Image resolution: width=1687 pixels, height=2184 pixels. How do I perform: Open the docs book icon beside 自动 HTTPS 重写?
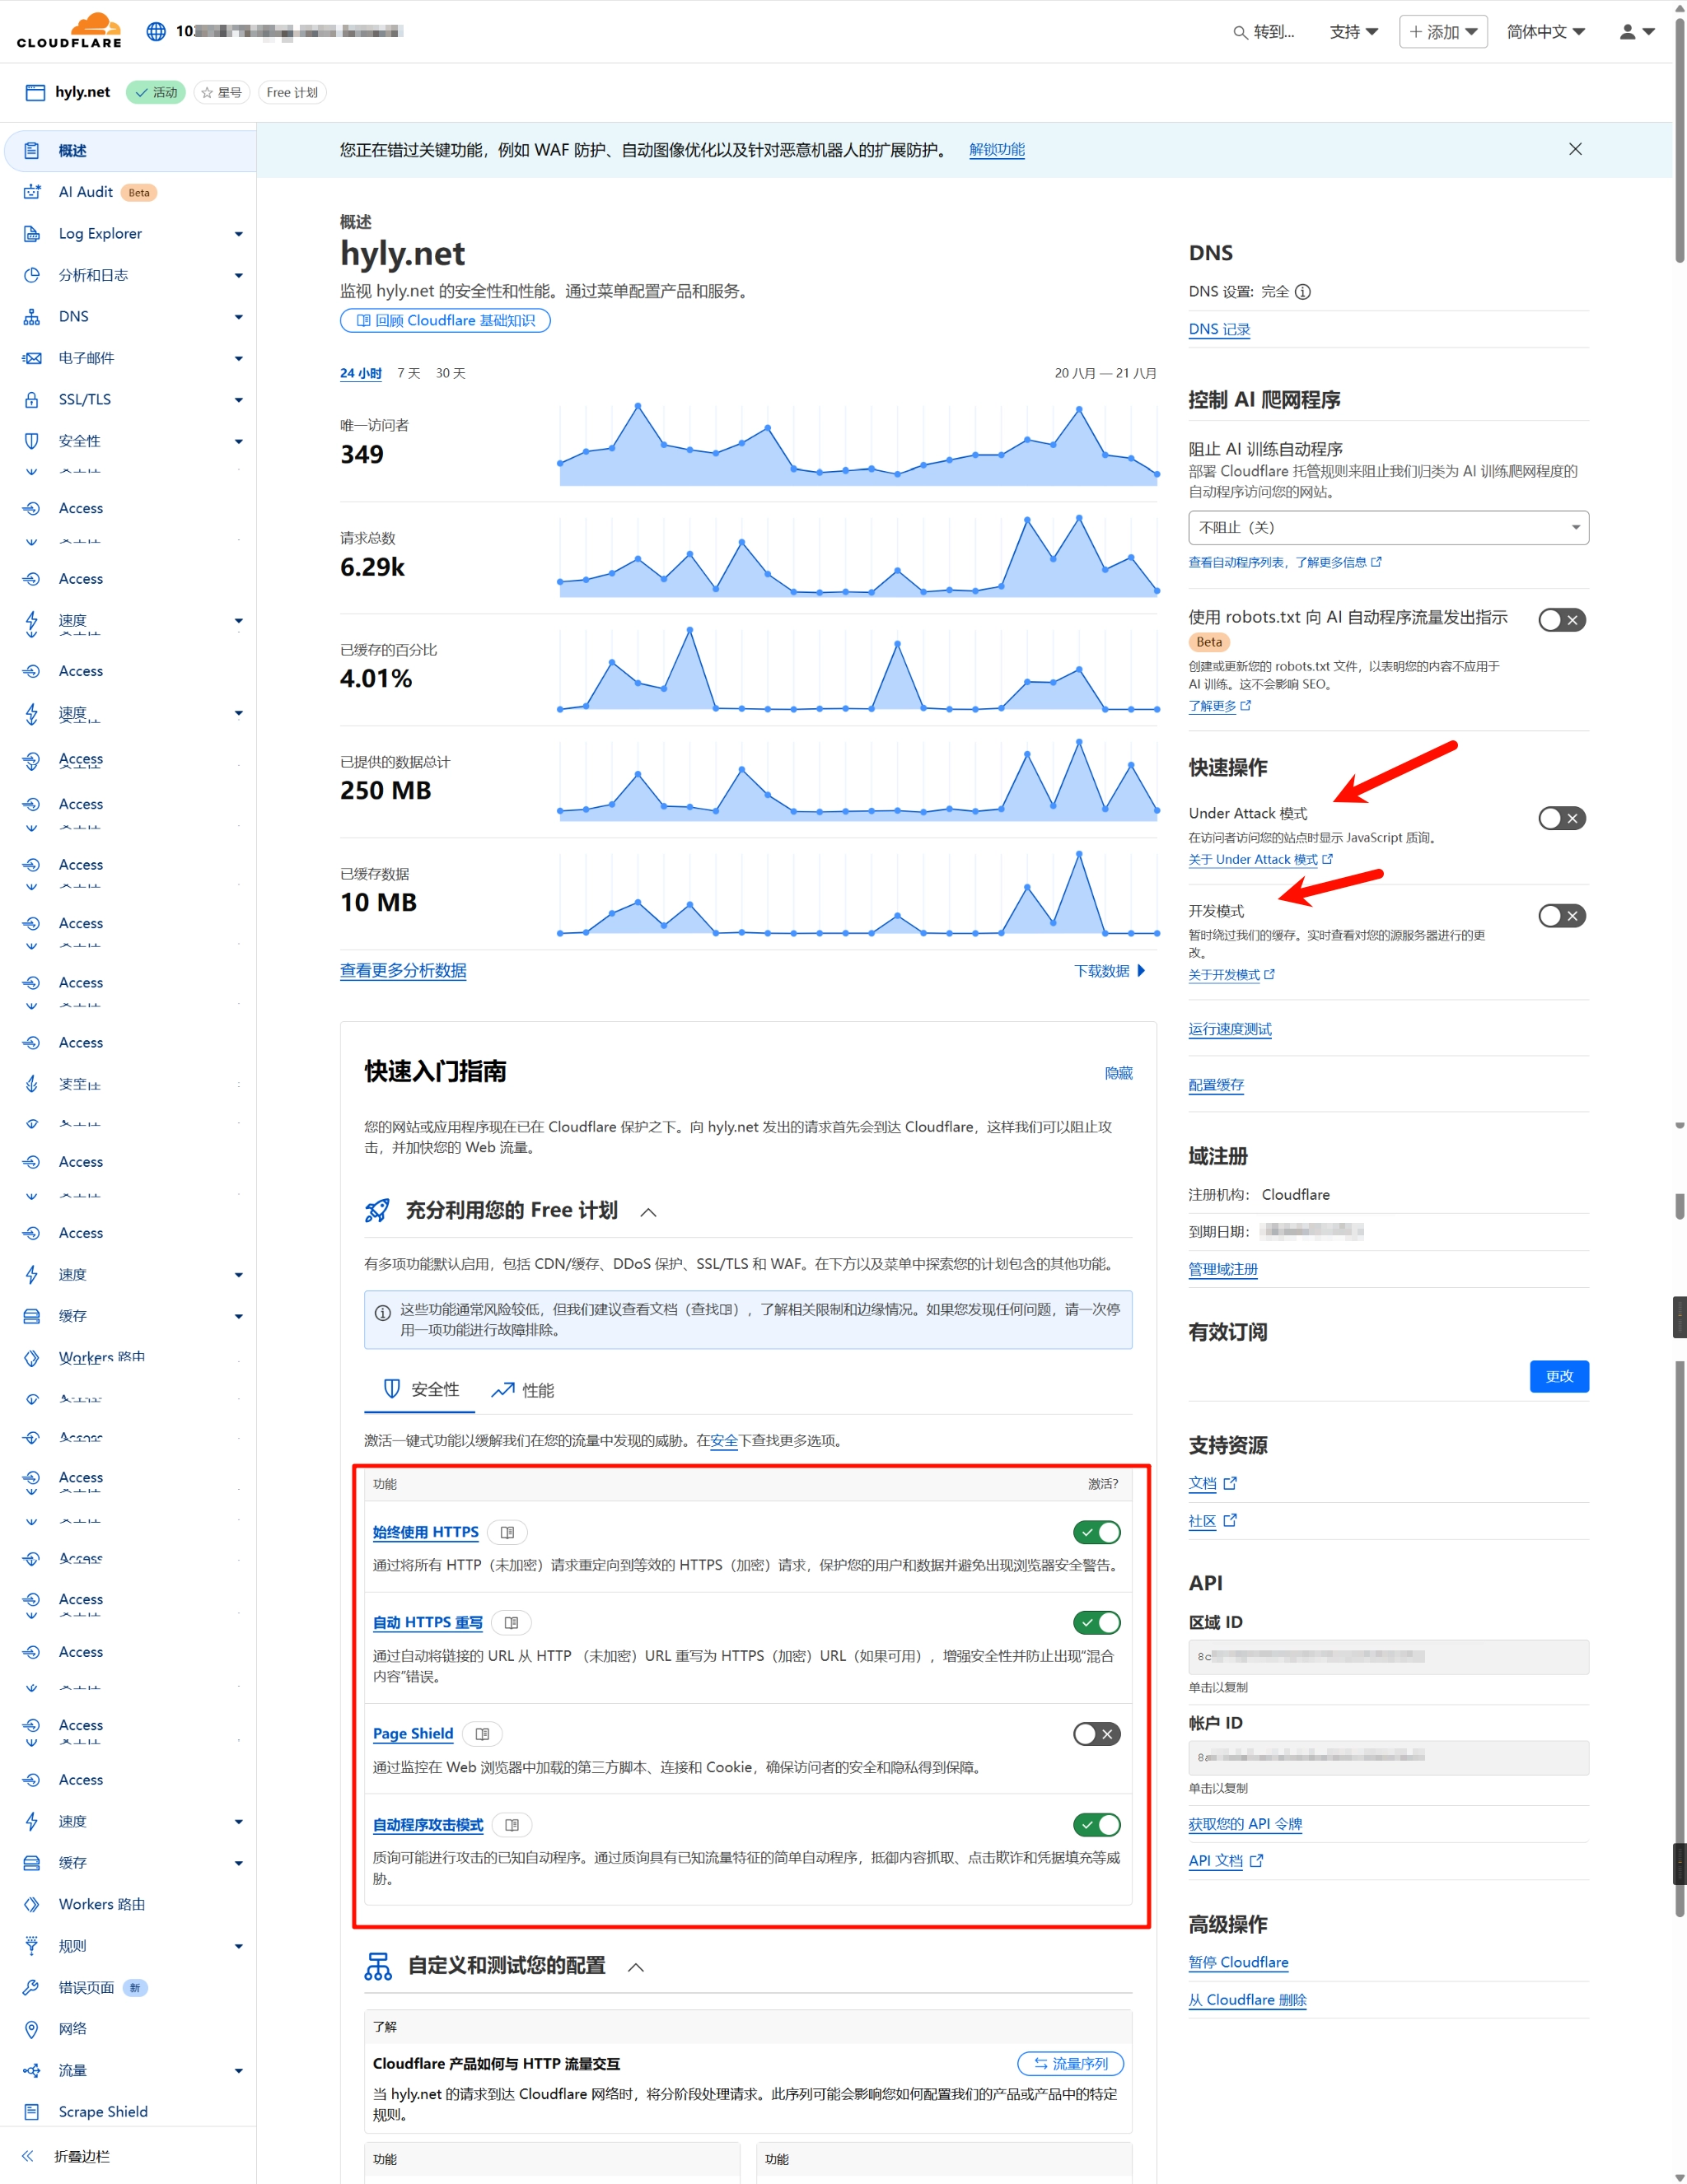click(x=512, y=1623)
